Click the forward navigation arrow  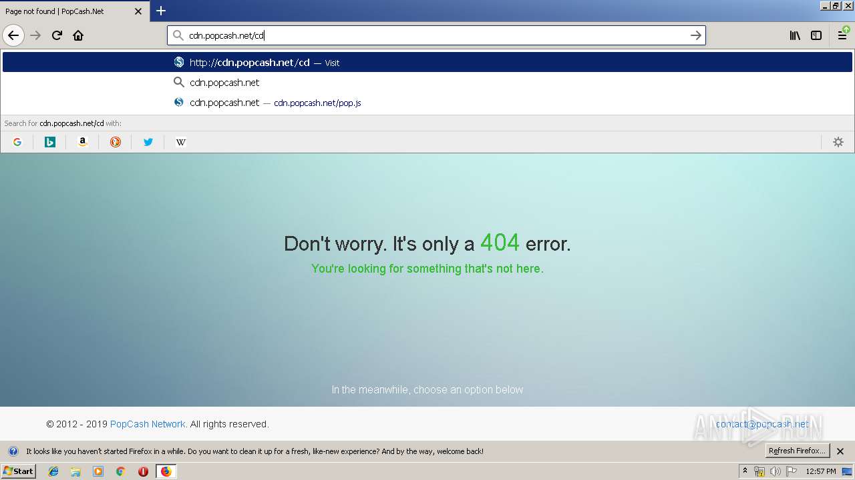[35, 35]
